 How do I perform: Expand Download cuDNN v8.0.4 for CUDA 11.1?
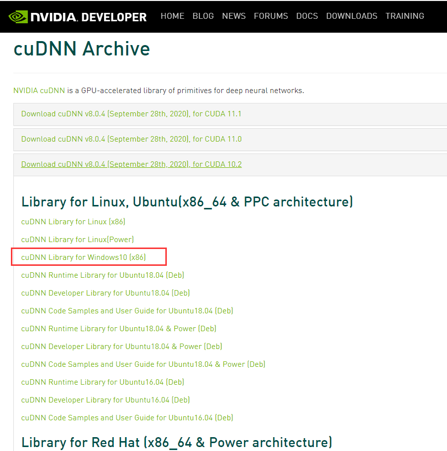pyautogui.click(x=131, y=113)
